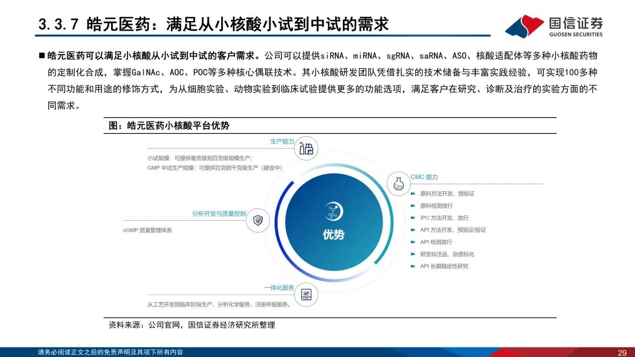Click the molecule icon above 优势

click(334, 211)
